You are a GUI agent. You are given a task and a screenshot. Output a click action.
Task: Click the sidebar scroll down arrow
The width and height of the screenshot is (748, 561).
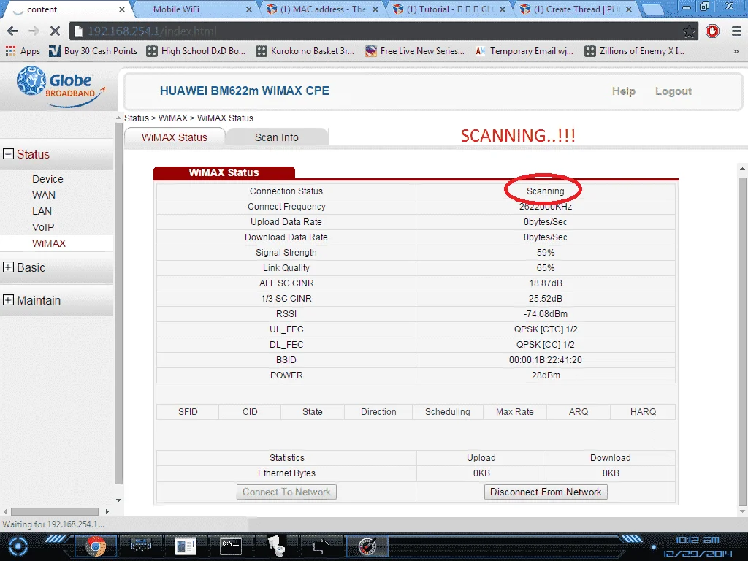119,500
